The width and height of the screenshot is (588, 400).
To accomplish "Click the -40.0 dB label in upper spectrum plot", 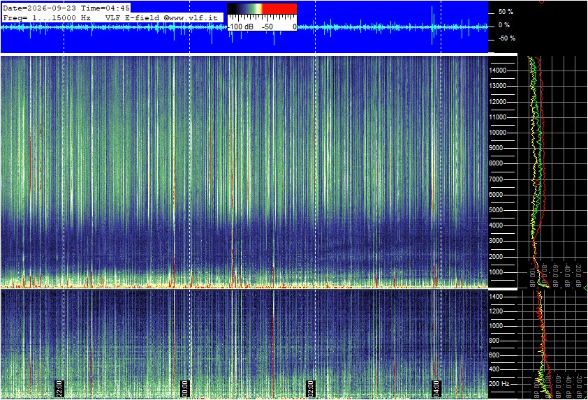I will point(567,274).
